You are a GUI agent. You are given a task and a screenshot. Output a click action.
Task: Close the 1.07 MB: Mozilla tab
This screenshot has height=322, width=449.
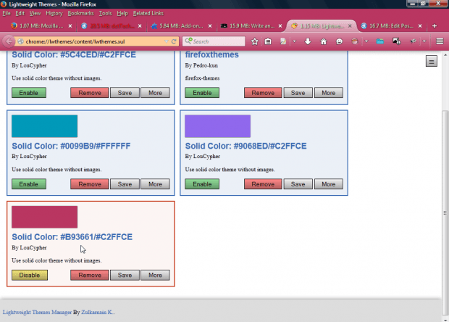click(x=70, y=26)
